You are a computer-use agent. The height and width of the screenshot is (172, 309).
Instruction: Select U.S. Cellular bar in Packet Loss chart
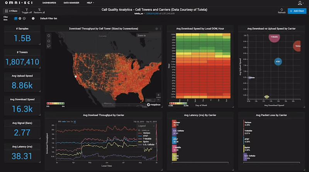tap(245, 157)
